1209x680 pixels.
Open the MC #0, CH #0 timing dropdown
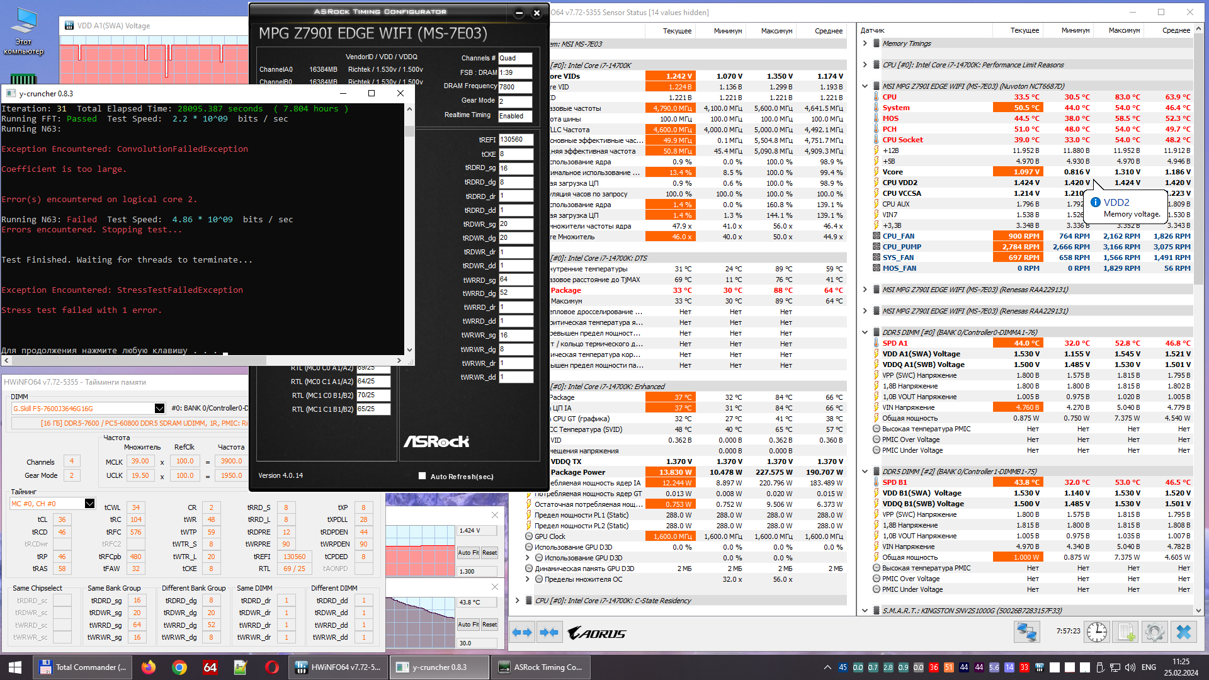pyautogui.click(x=89, y=504)
